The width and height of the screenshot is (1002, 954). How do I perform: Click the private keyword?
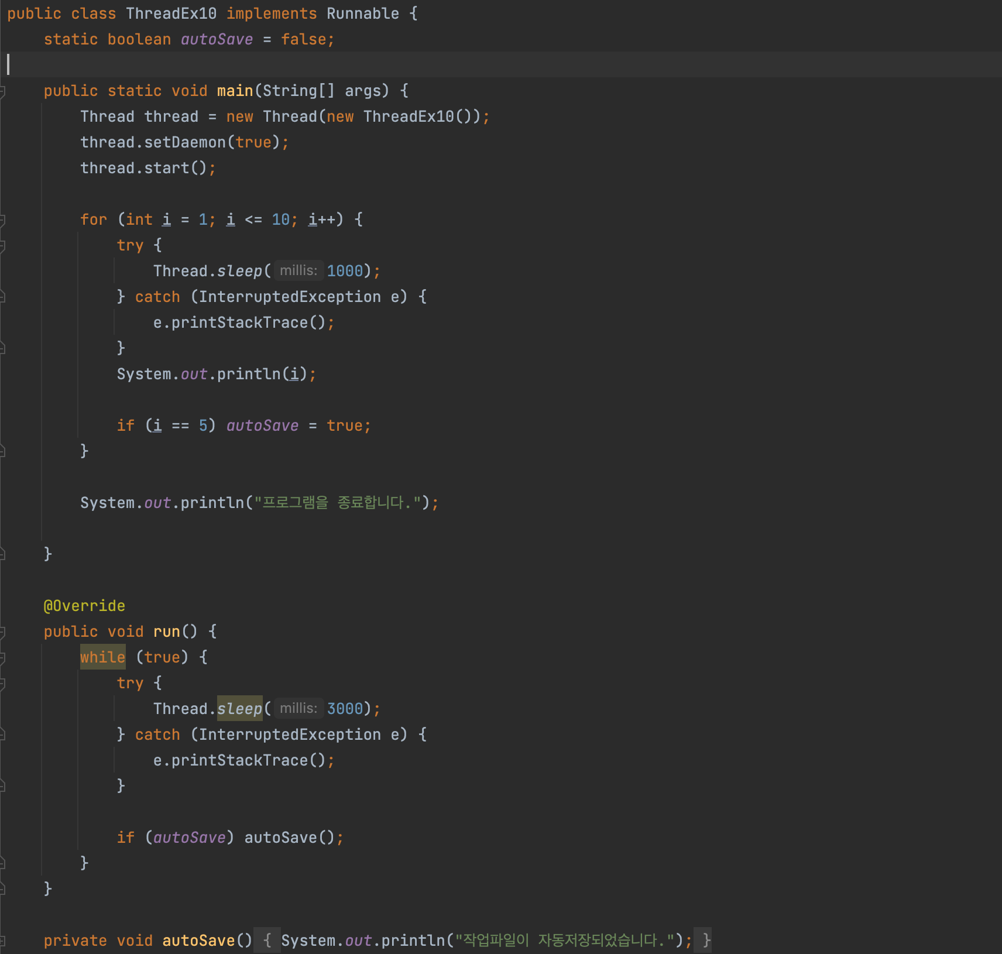(x=75, y=941)
